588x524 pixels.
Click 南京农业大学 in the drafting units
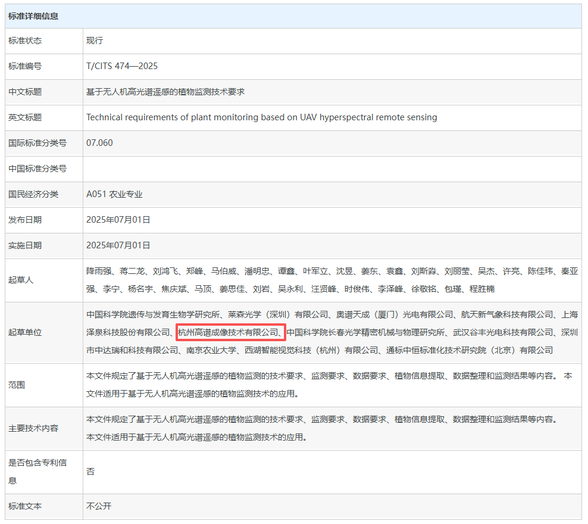point(211,350)
